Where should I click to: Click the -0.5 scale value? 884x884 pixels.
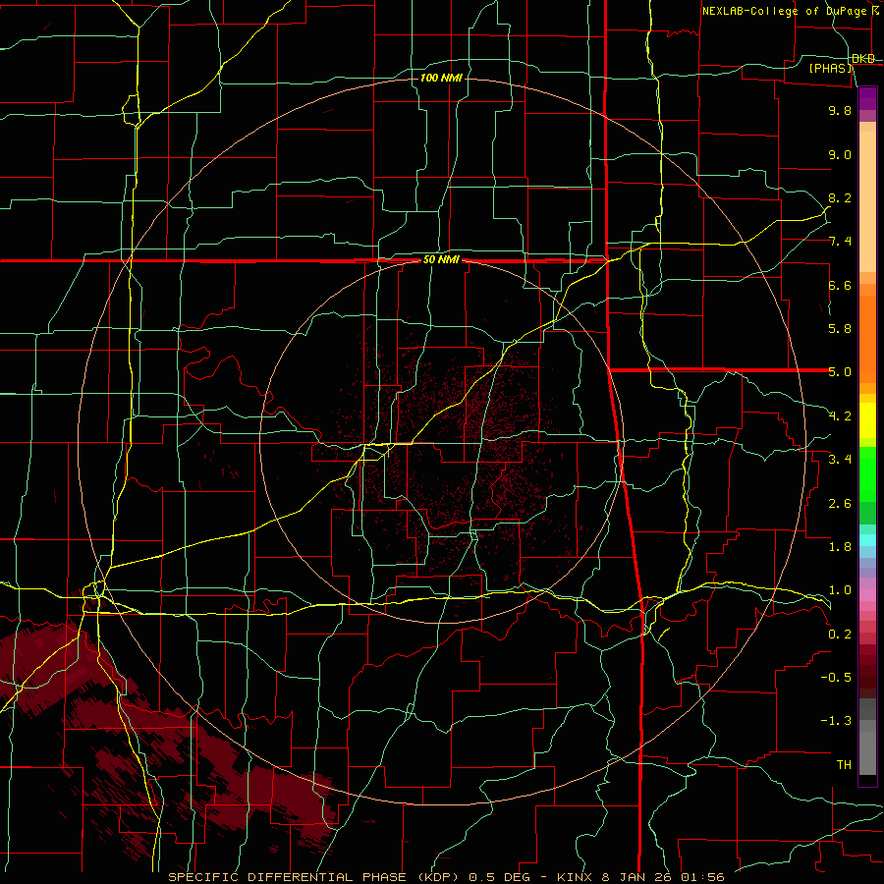836,678
